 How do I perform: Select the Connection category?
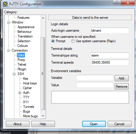click(20, 50)
